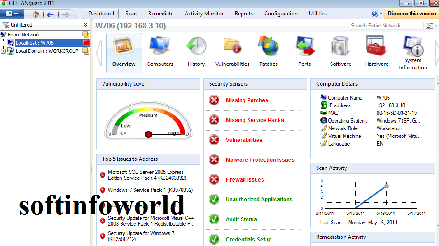This screenshot has width=439, height=246.
Task: Switch to the Utilities tab
Action: pyautogui.click(x=318, y=14)
